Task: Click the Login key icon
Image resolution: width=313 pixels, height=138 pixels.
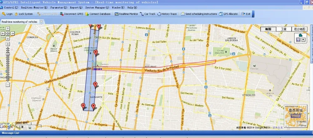Action: 3,14
